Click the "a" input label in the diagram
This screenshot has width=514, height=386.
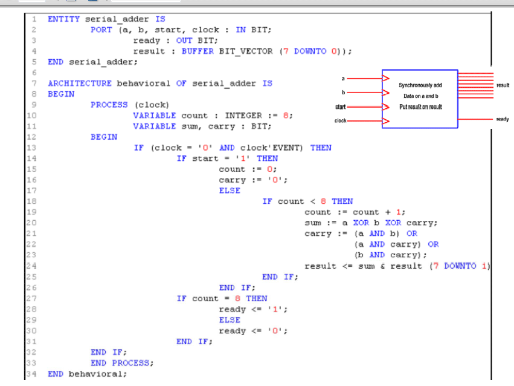click(343, 79)
